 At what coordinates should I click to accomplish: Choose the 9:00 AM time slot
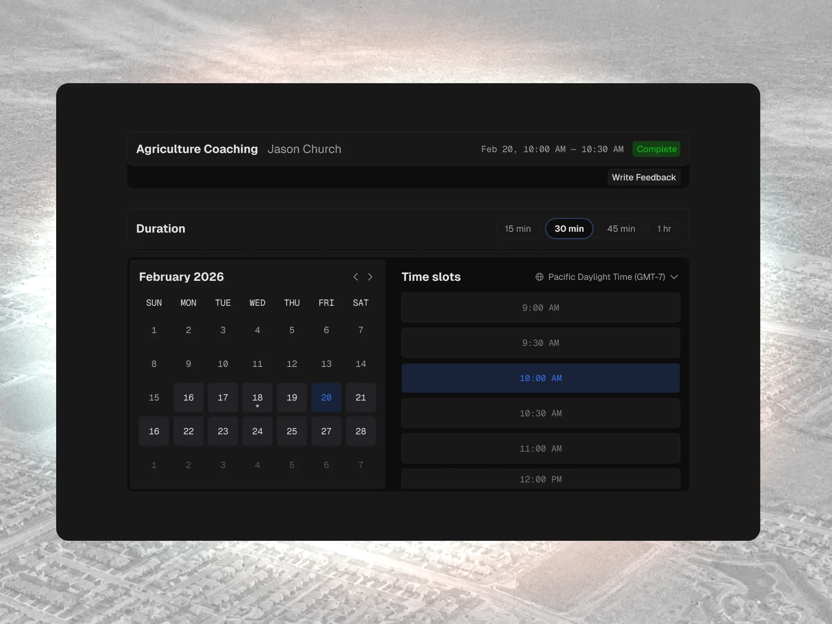(540, 308)
